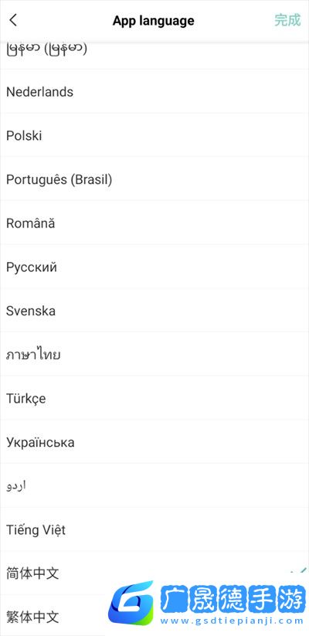The height and width of the screenshot is (636, 309).
Task: Pick the Thai ภาษาไทย language entry
Action: coord(154,354)
